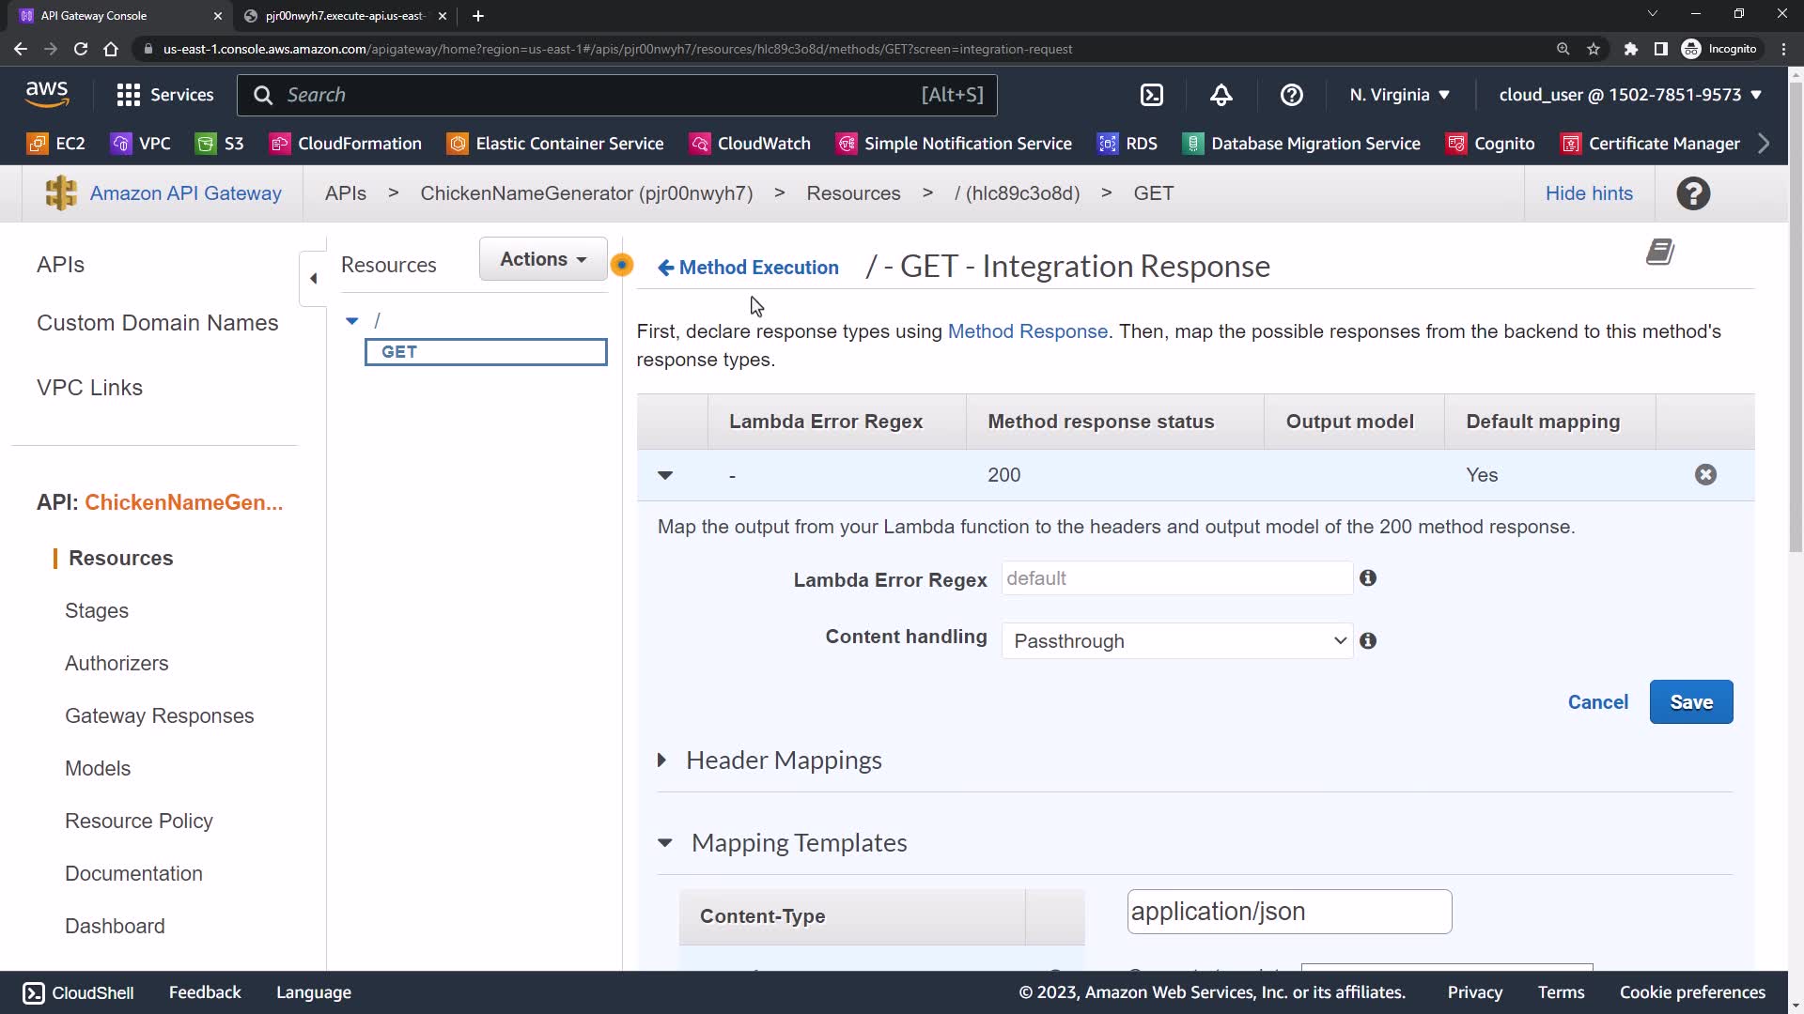Click the Lambda Error Regex input field
This screenshot has height=1014, width=1804.
tap(1176, 578)
